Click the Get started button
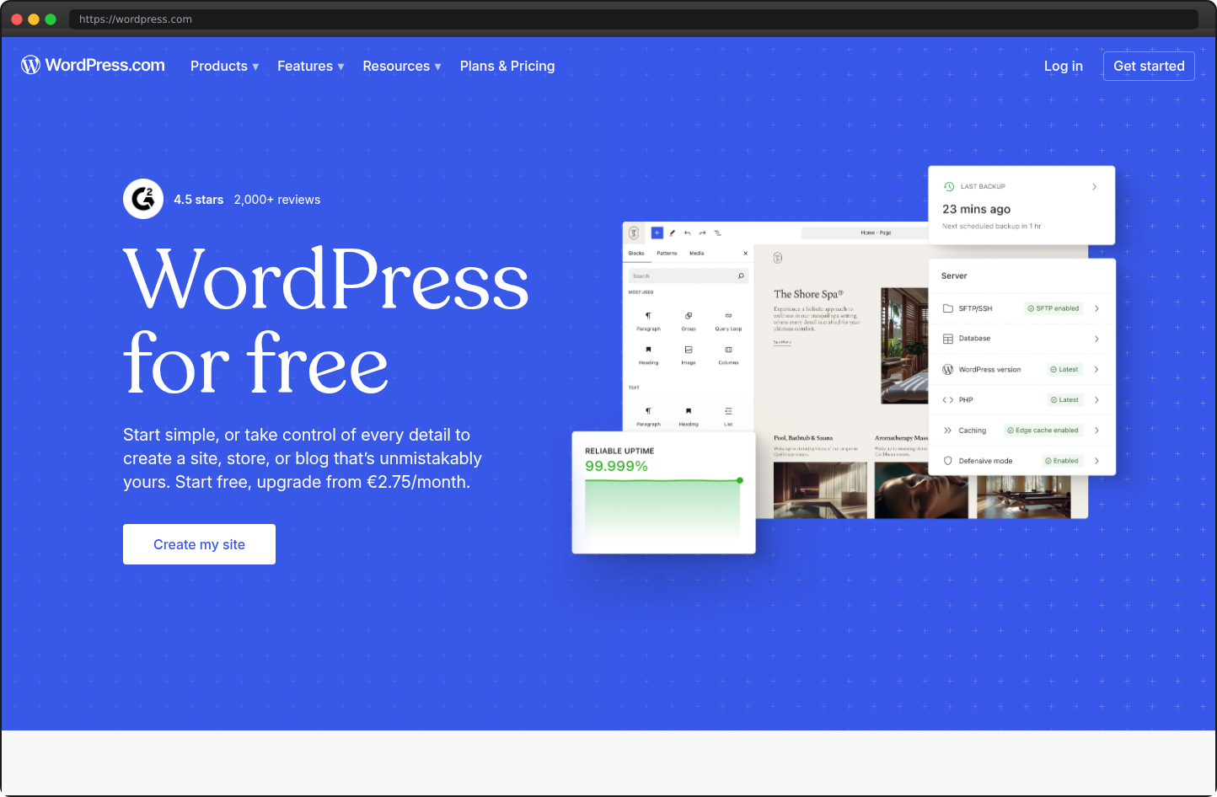This screenshot has height=797, width=1217. pos(1149,66)
